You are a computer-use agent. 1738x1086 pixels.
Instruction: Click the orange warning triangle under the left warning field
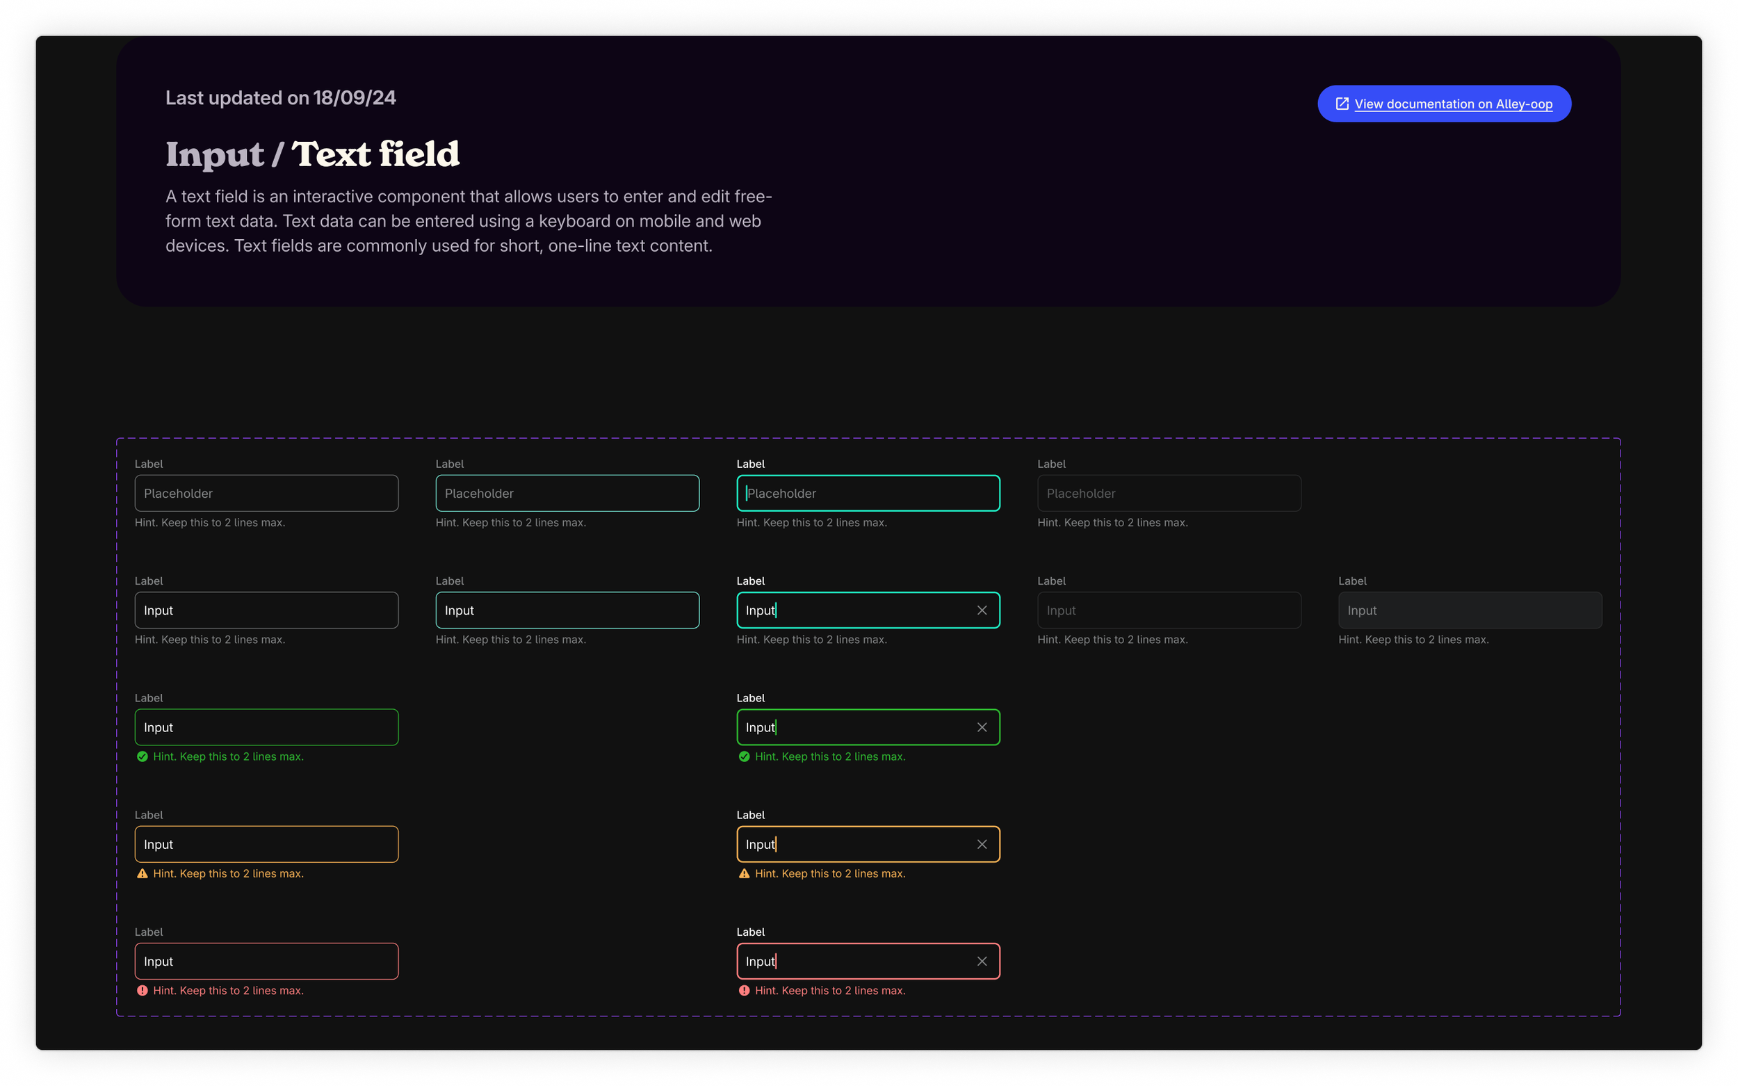(143, 874)
